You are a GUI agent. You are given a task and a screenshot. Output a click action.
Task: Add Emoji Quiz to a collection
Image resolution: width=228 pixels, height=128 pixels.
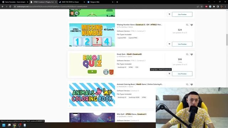(187, 54)
